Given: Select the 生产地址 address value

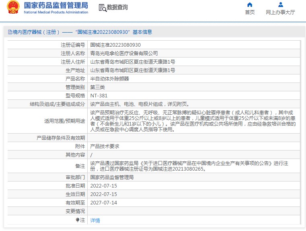Looking at the screenshot, I should 133,70.
